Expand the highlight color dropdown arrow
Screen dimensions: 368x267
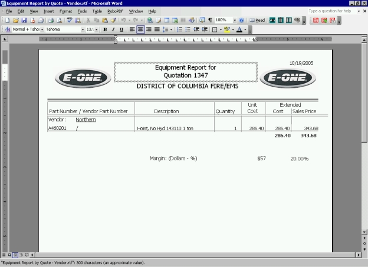pyautogui.click(x=233, y=29)
